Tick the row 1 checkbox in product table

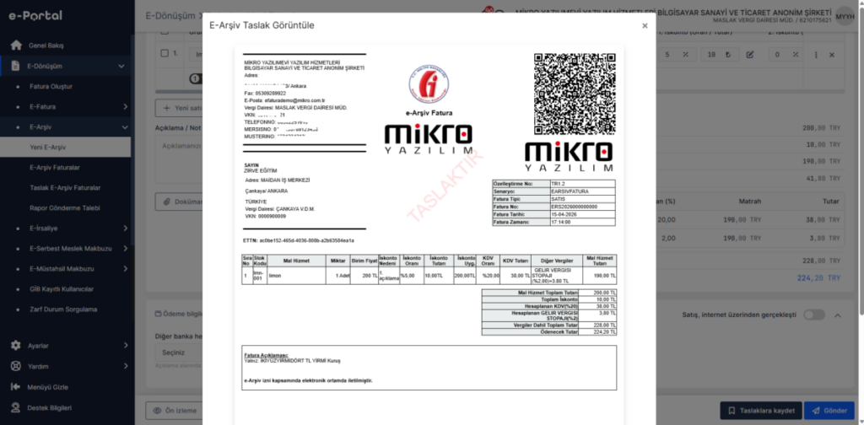[165, 53]
